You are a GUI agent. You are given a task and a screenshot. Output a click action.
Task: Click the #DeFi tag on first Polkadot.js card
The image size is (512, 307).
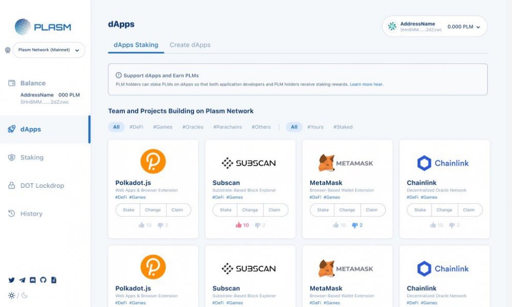[x=121, y=198]
